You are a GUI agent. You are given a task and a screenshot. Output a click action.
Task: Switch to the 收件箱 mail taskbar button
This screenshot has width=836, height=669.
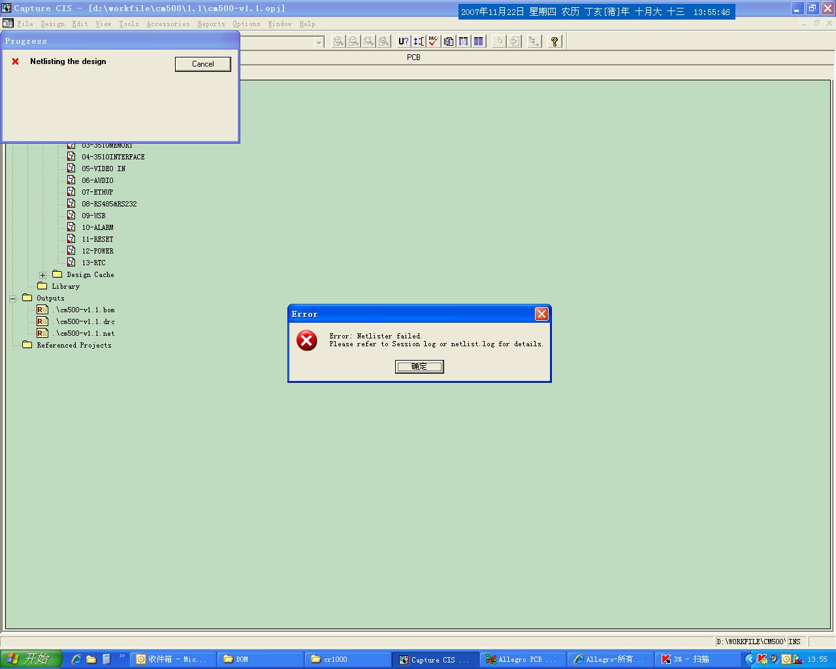[173, 659]
